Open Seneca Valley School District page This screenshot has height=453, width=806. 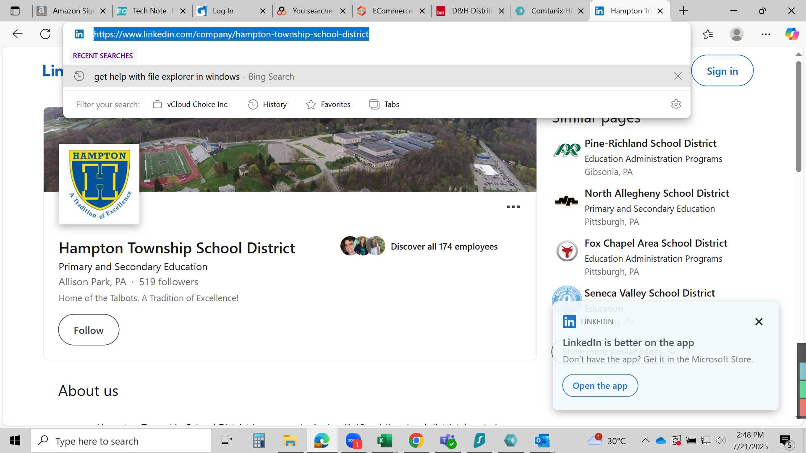click(x=649, y=293)
